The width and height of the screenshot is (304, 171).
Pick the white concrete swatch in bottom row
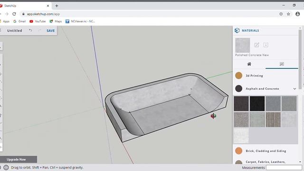click(241, 136)
